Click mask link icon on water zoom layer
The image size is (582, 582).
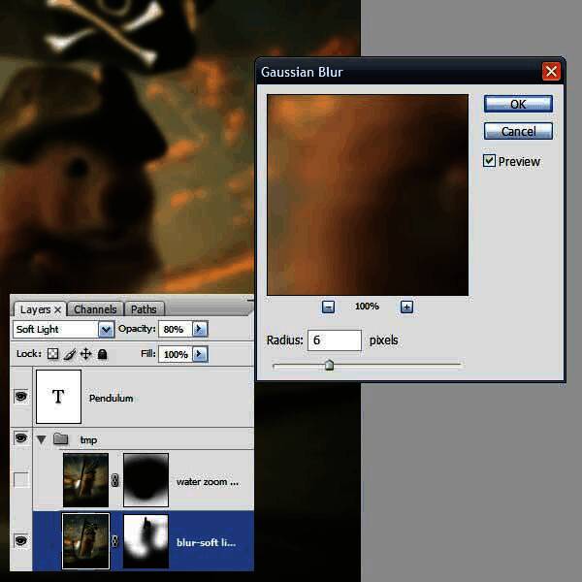coord(115,480)
